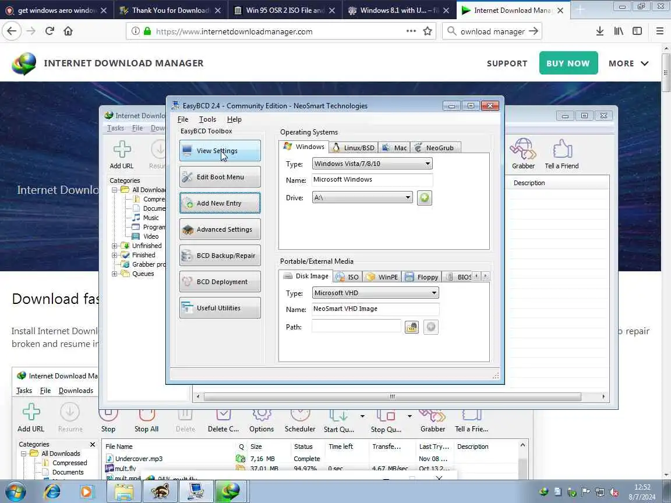Open the Drive A:\ dropdown
Viewport: 671px width, 503px height.
pyautogui.click(x=362, y=197)
